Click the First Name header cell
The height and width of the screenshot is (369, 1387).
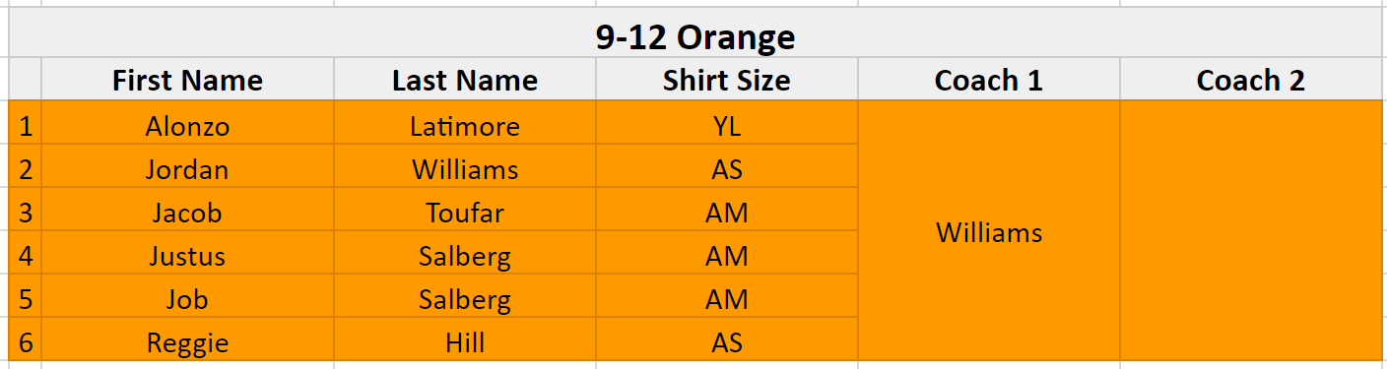[187, 80]
